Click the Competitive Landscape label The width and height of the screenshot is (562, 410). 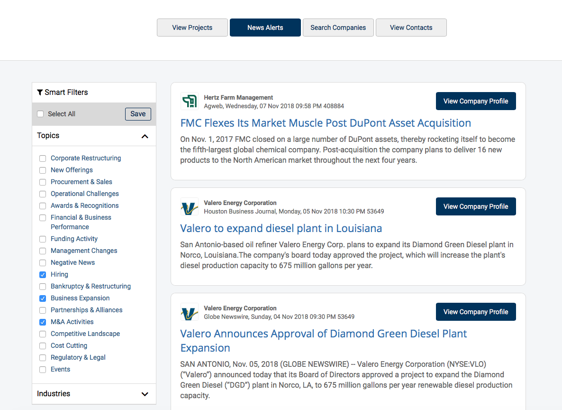coord(85,334)
